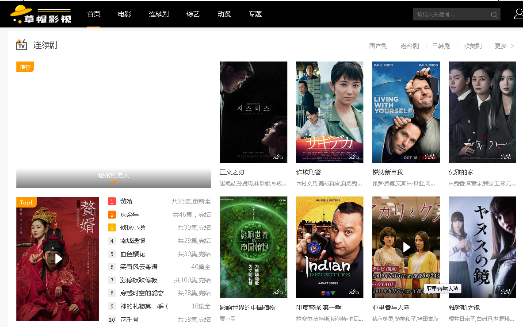
Task: Click the 草帽影视 straw hat logo
Action: click(41, 15)
